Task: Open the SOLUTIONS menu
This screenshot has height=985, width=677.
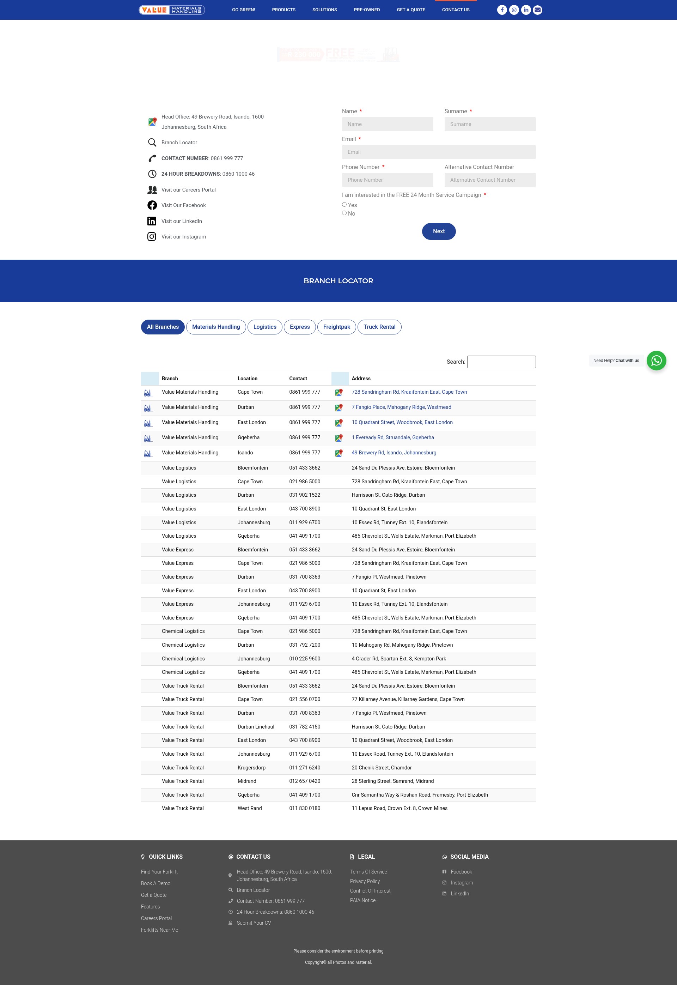Action: click(324, 10)
